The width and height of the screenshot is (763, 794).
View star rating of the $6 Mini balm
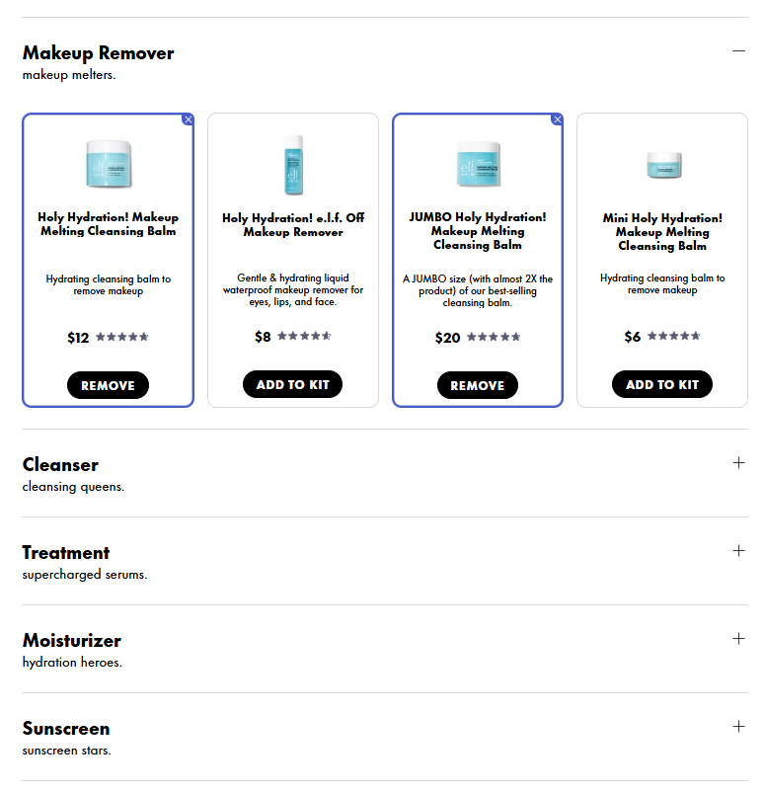(x=674, y=336)
